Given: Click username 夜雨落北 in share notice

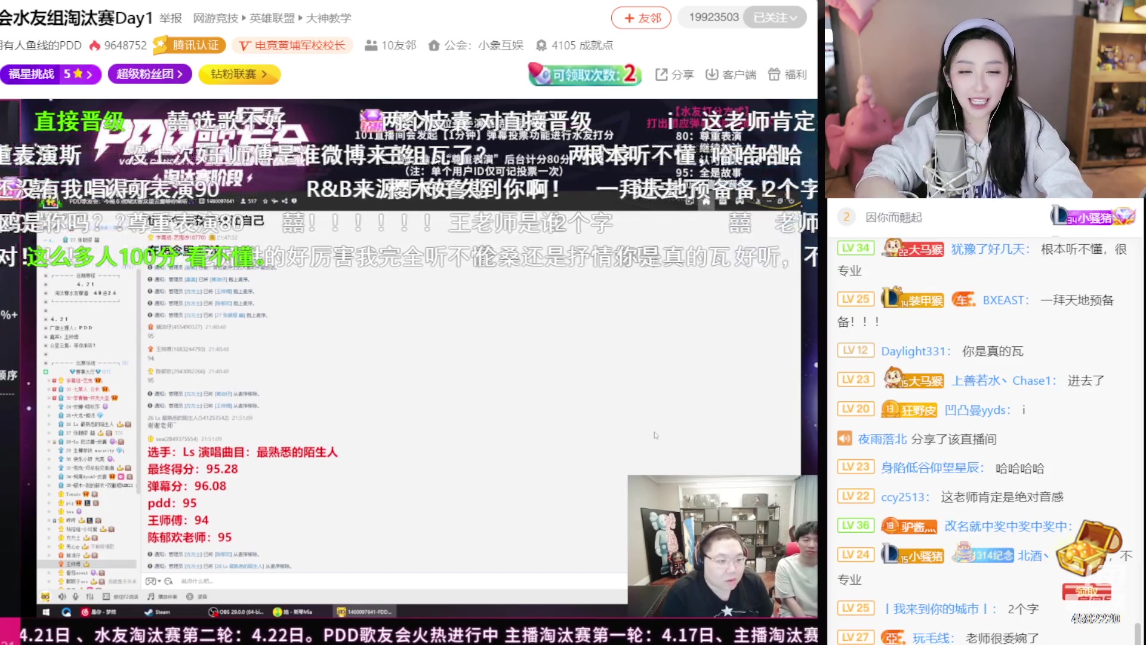Looking at the screenshot, I should pyautogui.click(x=882, y=439).
